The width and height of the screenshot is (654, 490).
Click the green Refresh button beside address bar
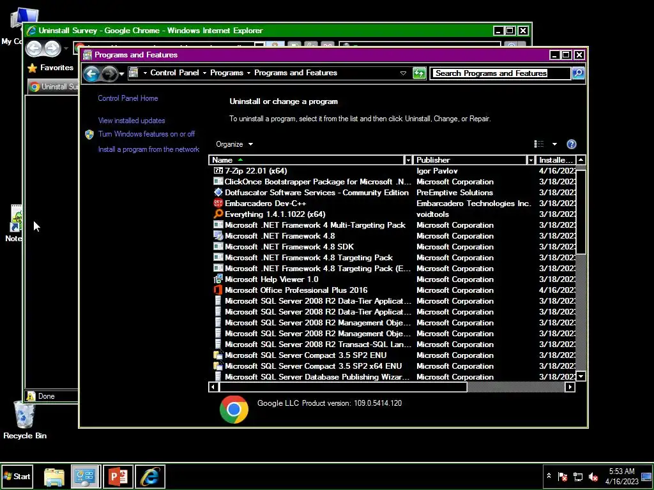coord(419,73)
